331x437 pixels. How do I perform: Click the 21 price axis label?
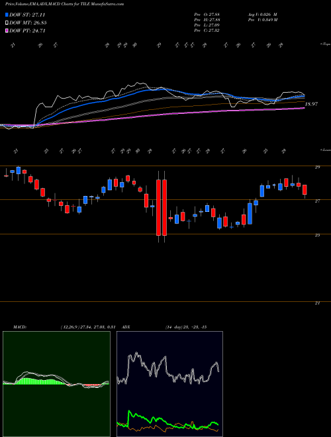317,303
